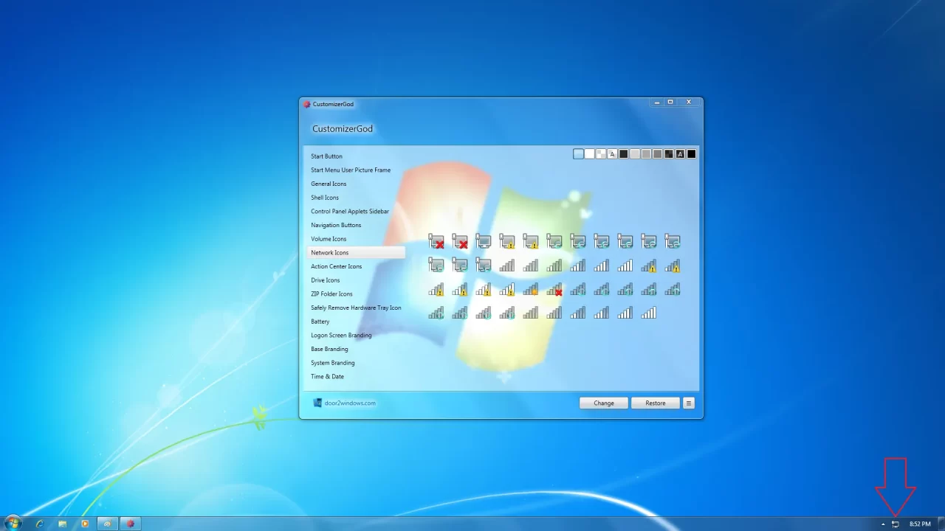The width and height of the screenshot is (945, 531).
Task: Open the options menu beside the Restore button
Action: (688, 403)
